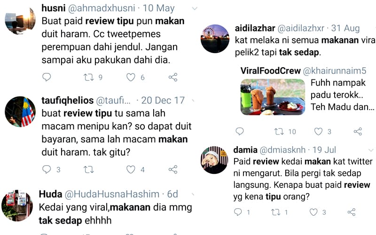
Task: Expand options chevron on taufiqhelios's tweet
Action: 193,101
